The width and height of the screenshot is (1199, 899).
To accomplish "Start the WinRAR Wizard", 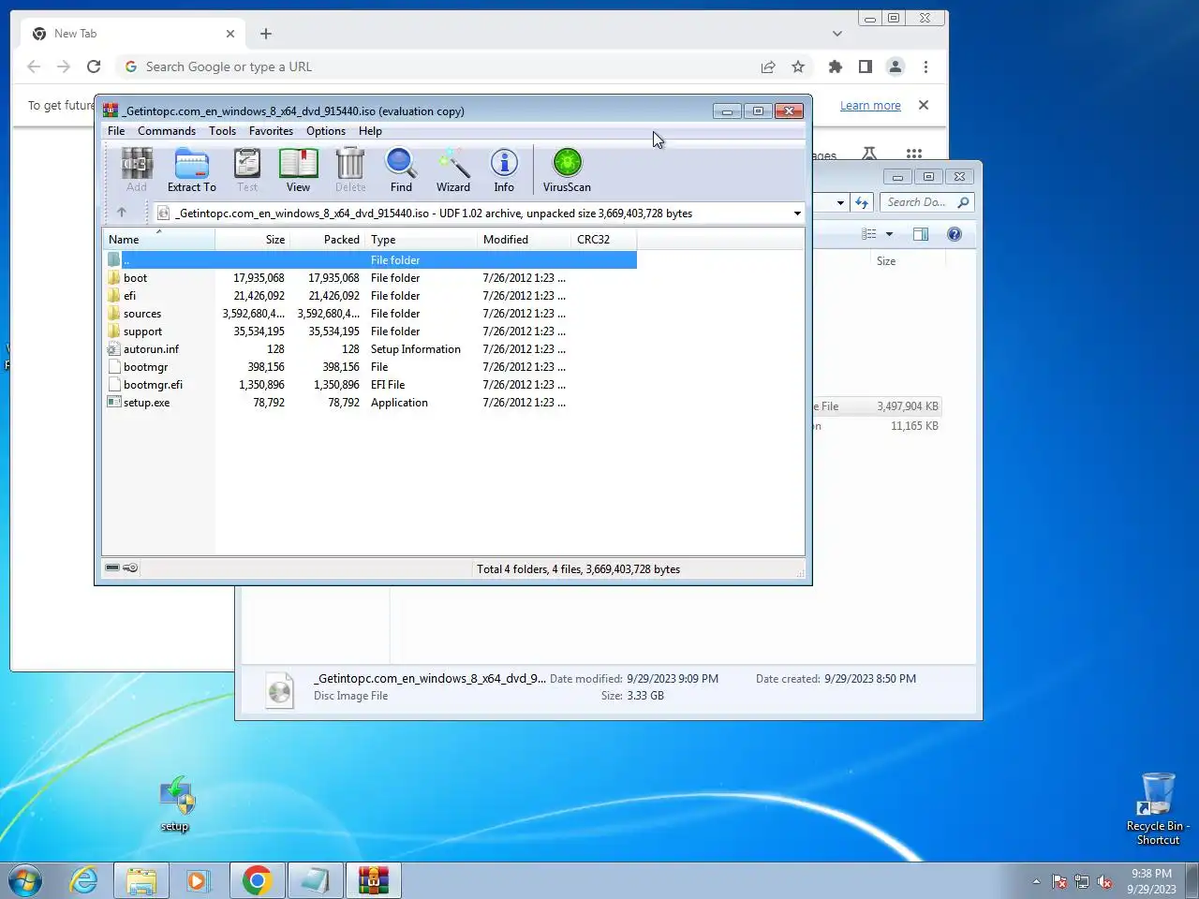I will coord(453,169).
